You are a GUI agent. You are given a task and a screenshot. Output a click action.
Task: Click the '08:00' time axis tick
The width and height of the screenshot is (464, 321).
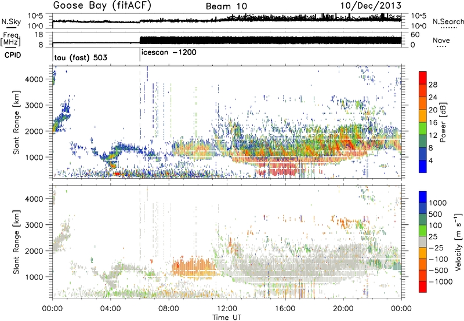169,309
